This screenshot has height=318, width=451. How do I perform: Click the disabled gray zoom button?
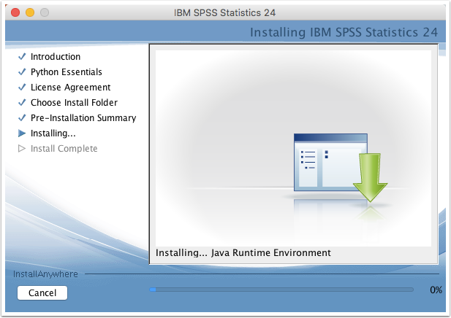[45, 12]
